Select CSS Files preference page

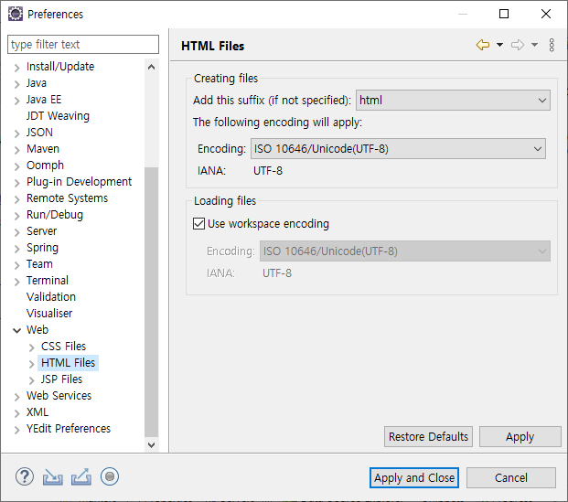63,346
